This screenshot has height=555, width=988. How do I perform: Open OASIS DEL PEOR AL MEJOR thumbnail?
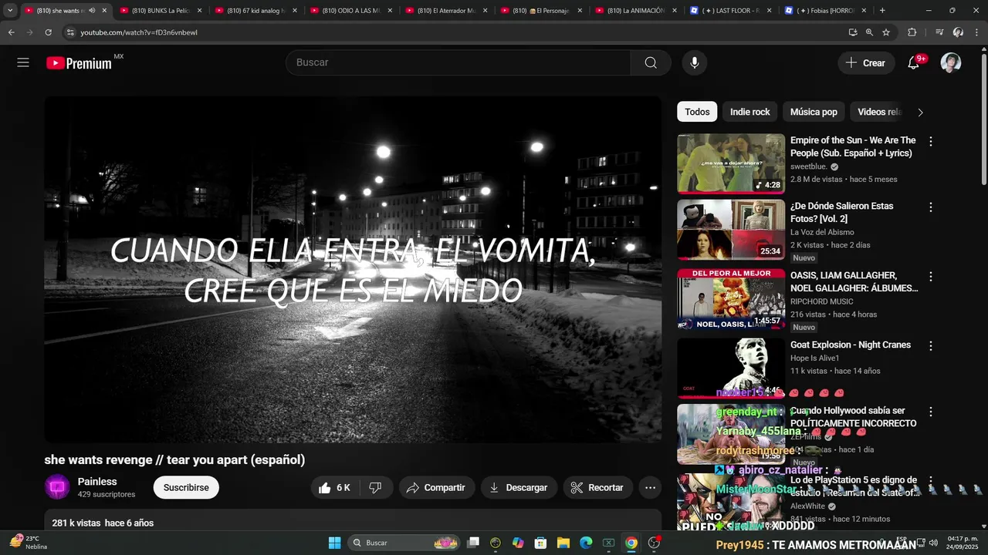(731, 299)
